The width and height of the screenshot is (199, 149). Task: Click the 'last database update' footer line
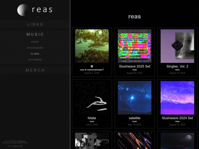click(x=15, y=143)
